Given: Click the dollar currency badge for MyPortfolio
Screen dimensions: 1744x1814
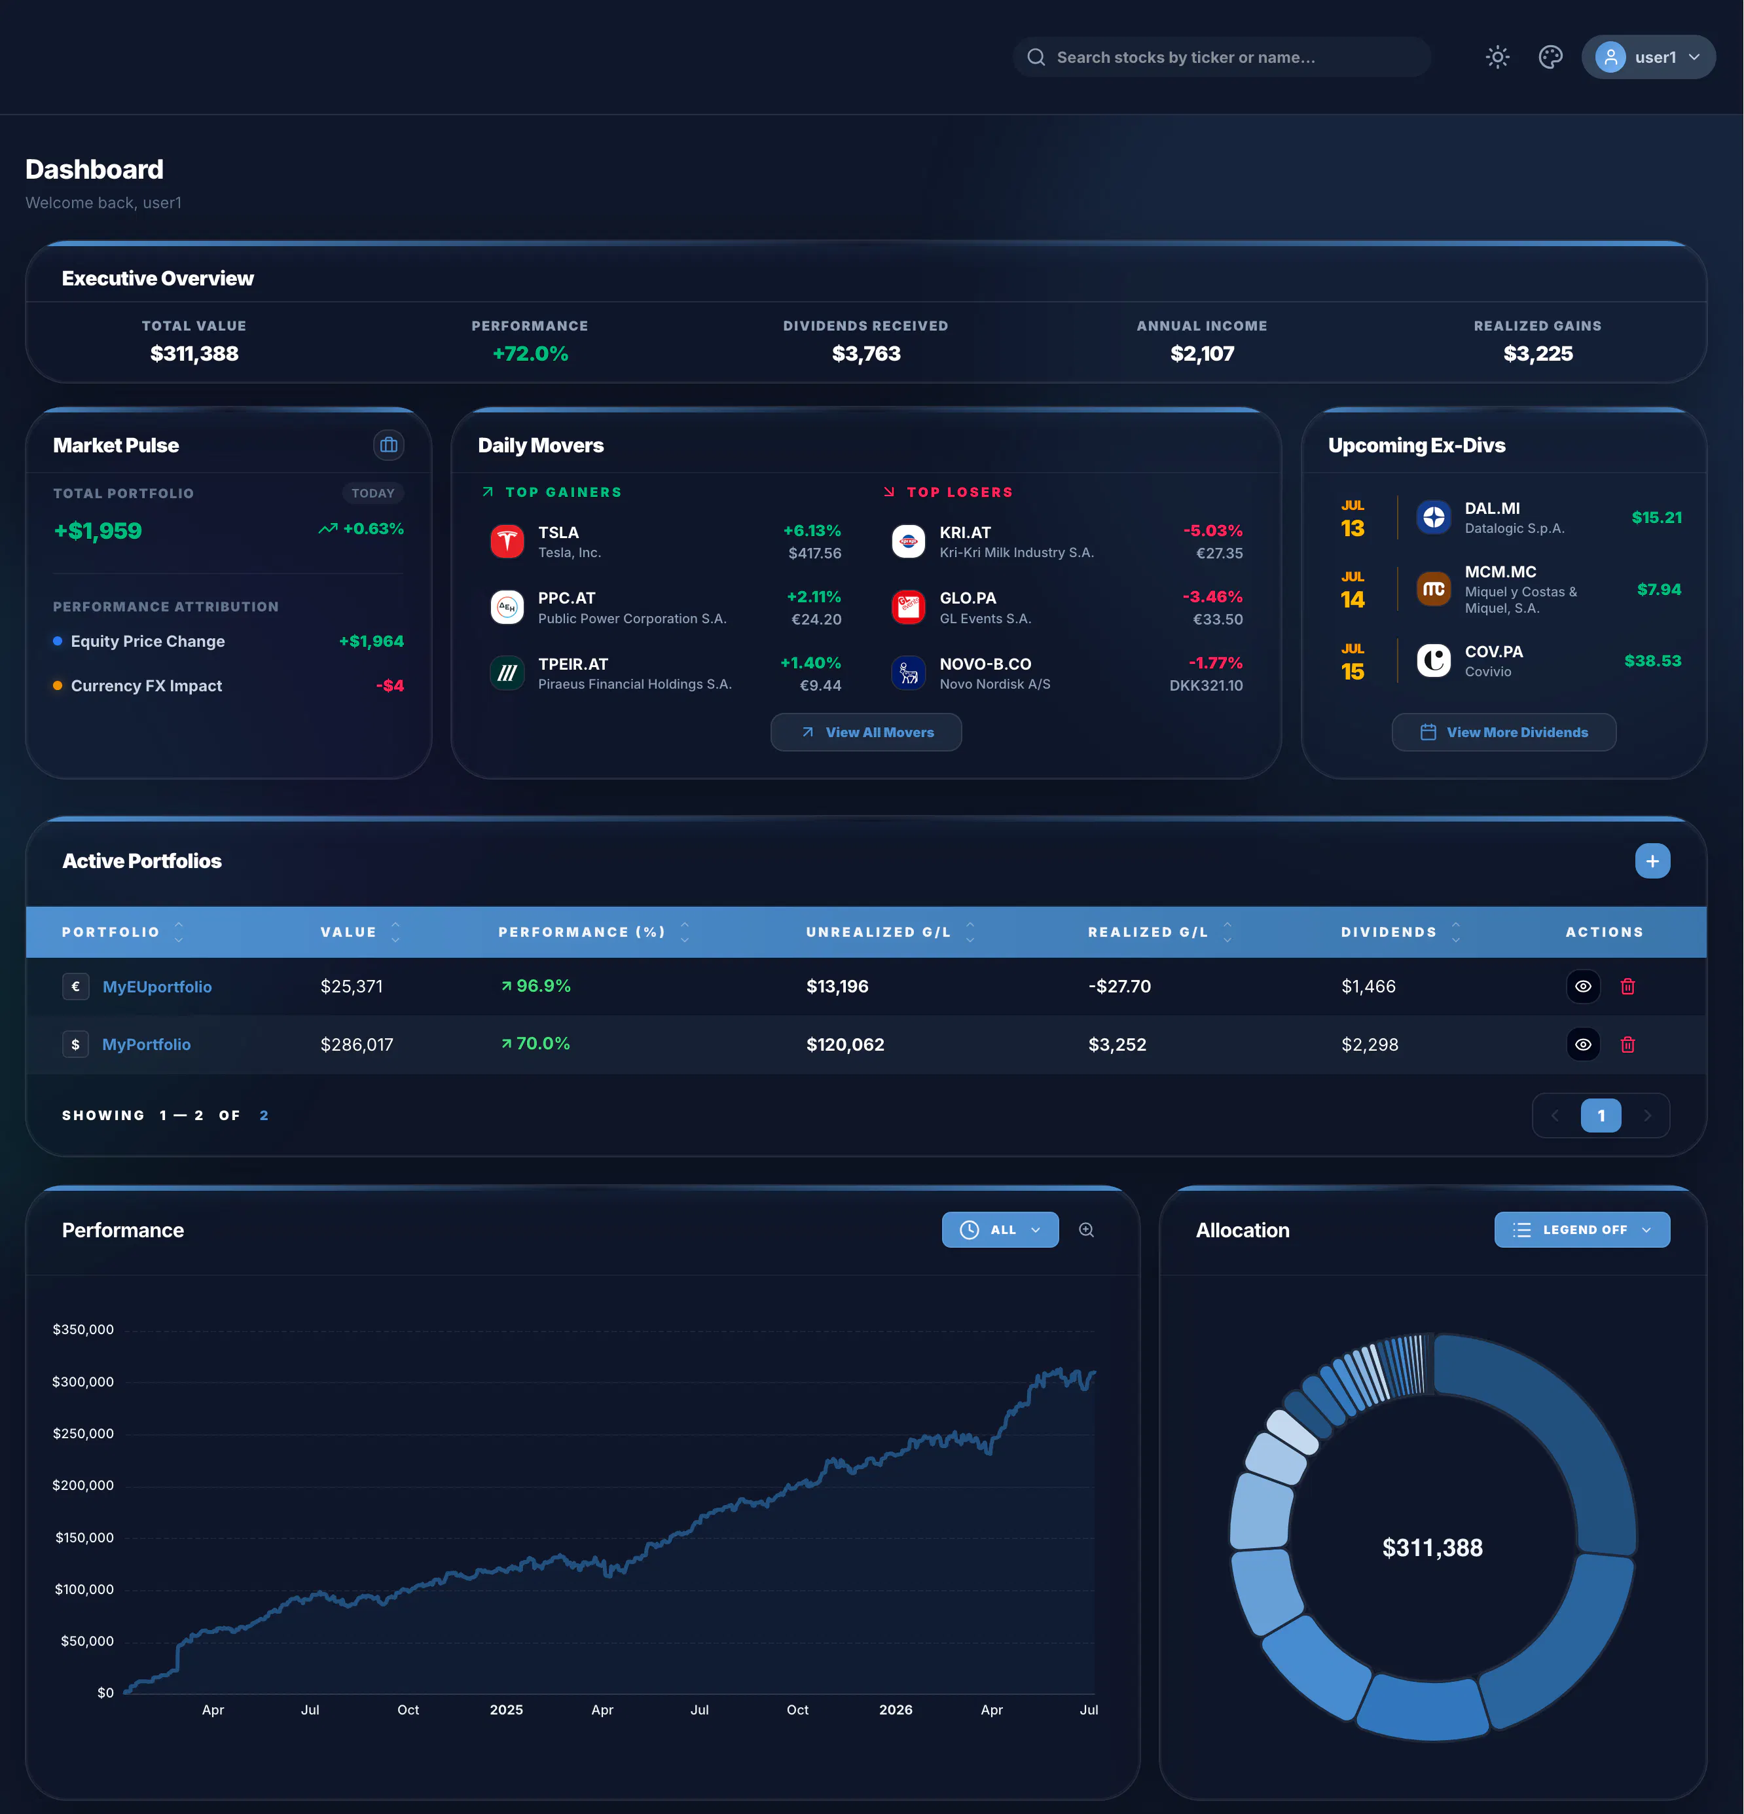Looking at the screenshot, I should coord(76,1044).
